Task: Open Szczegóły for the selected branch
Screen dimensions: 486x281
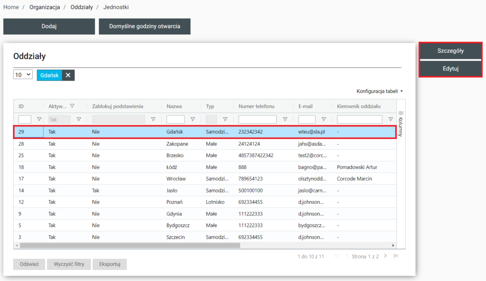Action: [450, 51]
